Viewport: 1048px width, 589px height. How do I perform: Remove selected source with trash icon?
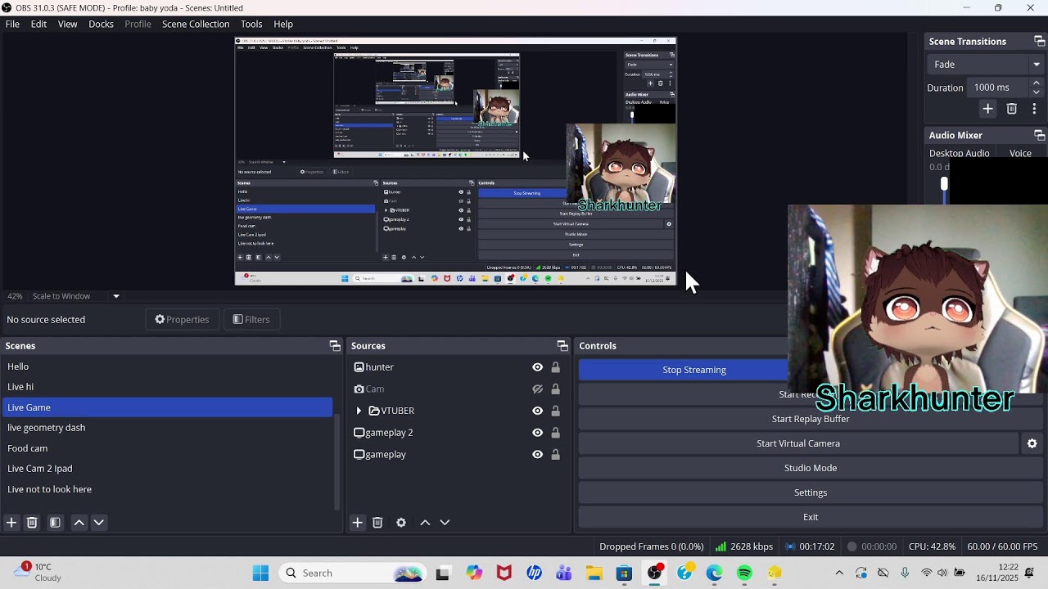pyautogui.click(x=377, y=522)
